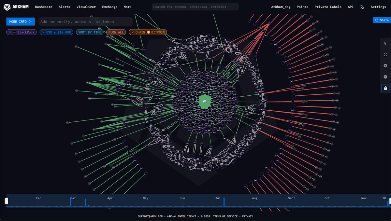Viewport: 391px width, 221px height.
Task: Click the Add an entity, address input
Action: click(86, 21)
